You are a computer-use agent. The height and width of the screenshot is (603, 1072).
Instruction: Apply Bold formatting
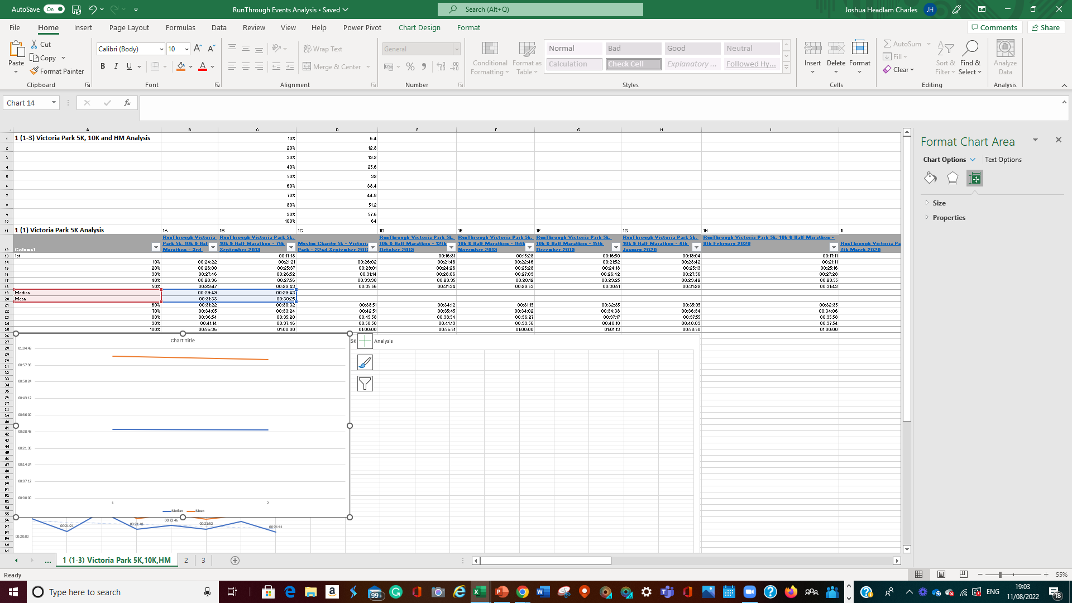(x=103, y=66)
